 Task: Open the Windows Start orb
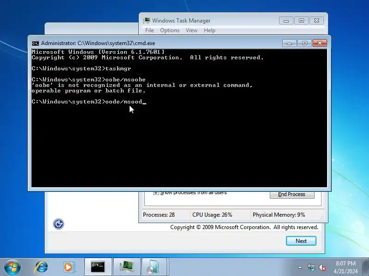[12, 267]
